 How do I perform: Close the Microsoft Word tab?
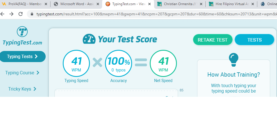point(98,4)
